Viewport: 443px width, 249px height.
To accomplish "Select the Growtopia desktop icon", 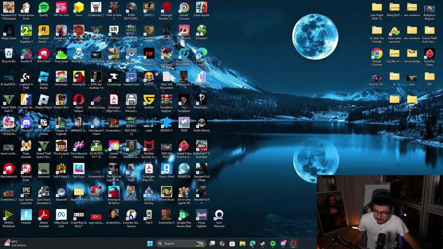I will [61, 79].
